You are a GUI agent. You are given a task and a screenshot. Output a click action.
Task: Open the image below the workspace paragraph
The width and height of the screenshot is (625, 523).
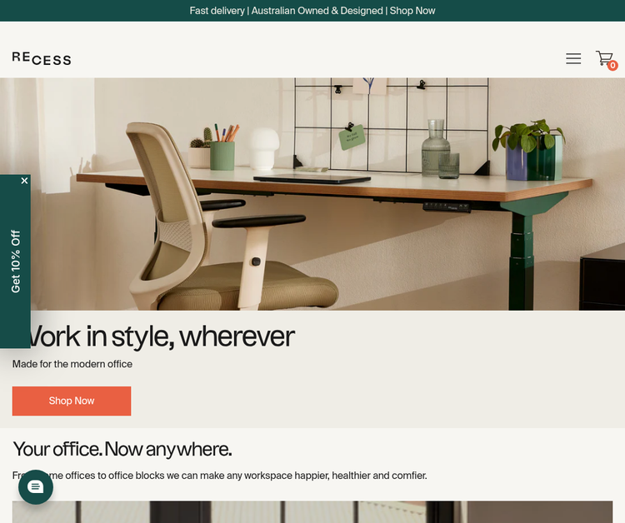click(x=312, y=512)
